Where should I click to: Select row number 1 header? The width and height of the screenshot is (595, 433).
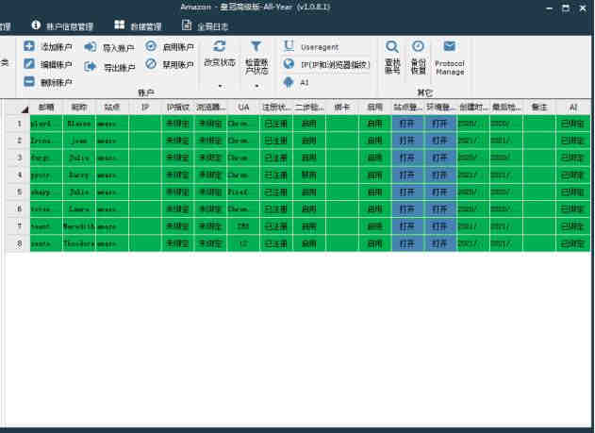[x=19, y=124]
